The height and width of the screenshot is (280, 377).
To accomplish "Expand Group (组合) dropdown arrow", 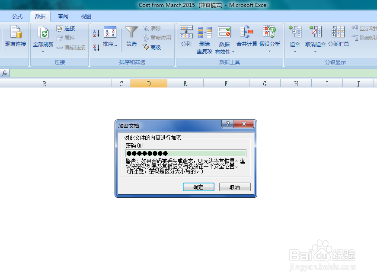I will pos(295,52).
